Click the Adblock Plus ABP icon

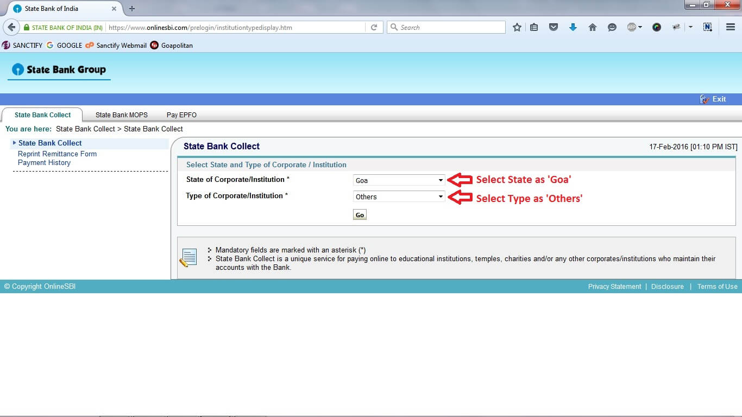(x=631, y=27)
